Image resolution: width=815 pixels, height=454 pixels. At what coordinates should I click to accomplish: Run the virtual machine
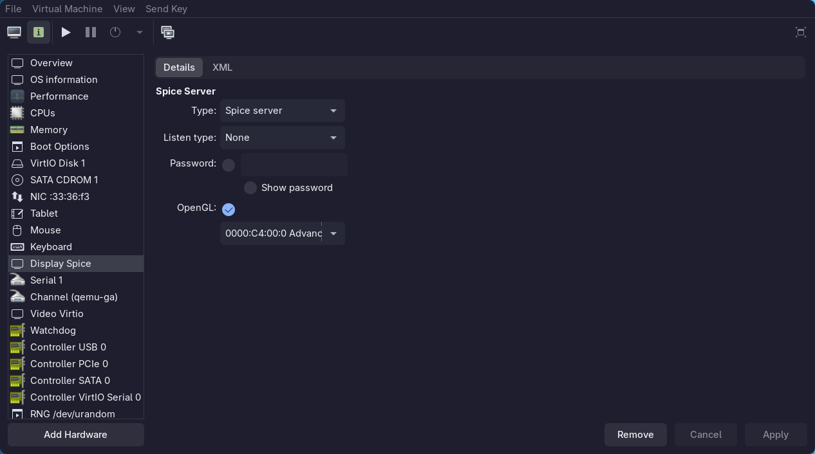[66, 32]
